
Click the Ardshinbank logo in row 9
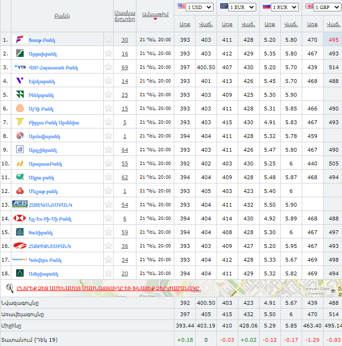tap(20, 149)
